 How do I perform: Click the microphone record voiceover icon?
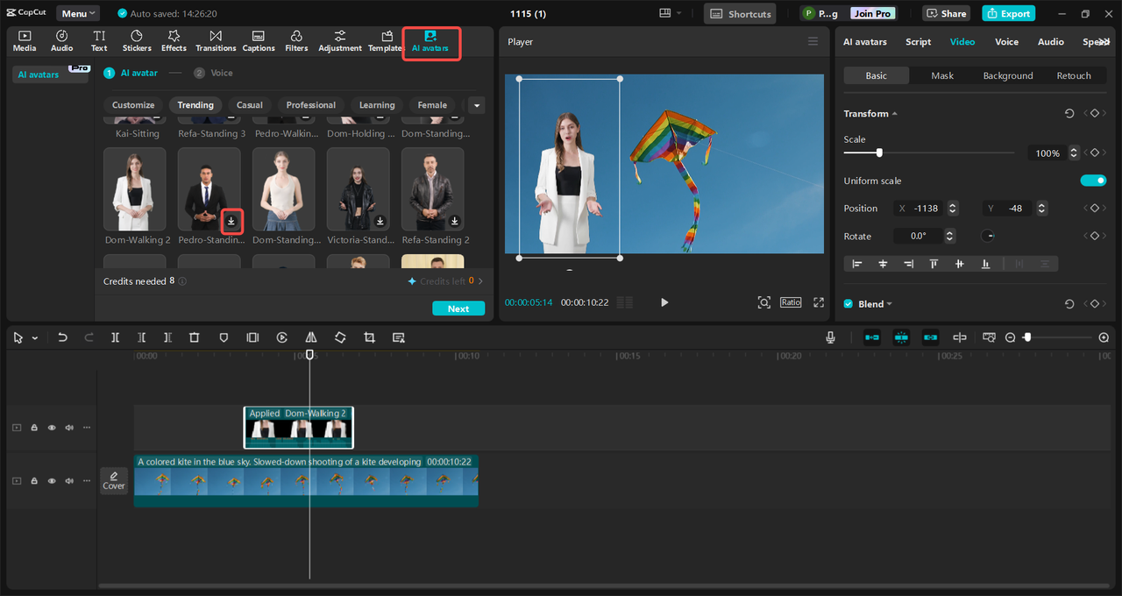(830, 337)
